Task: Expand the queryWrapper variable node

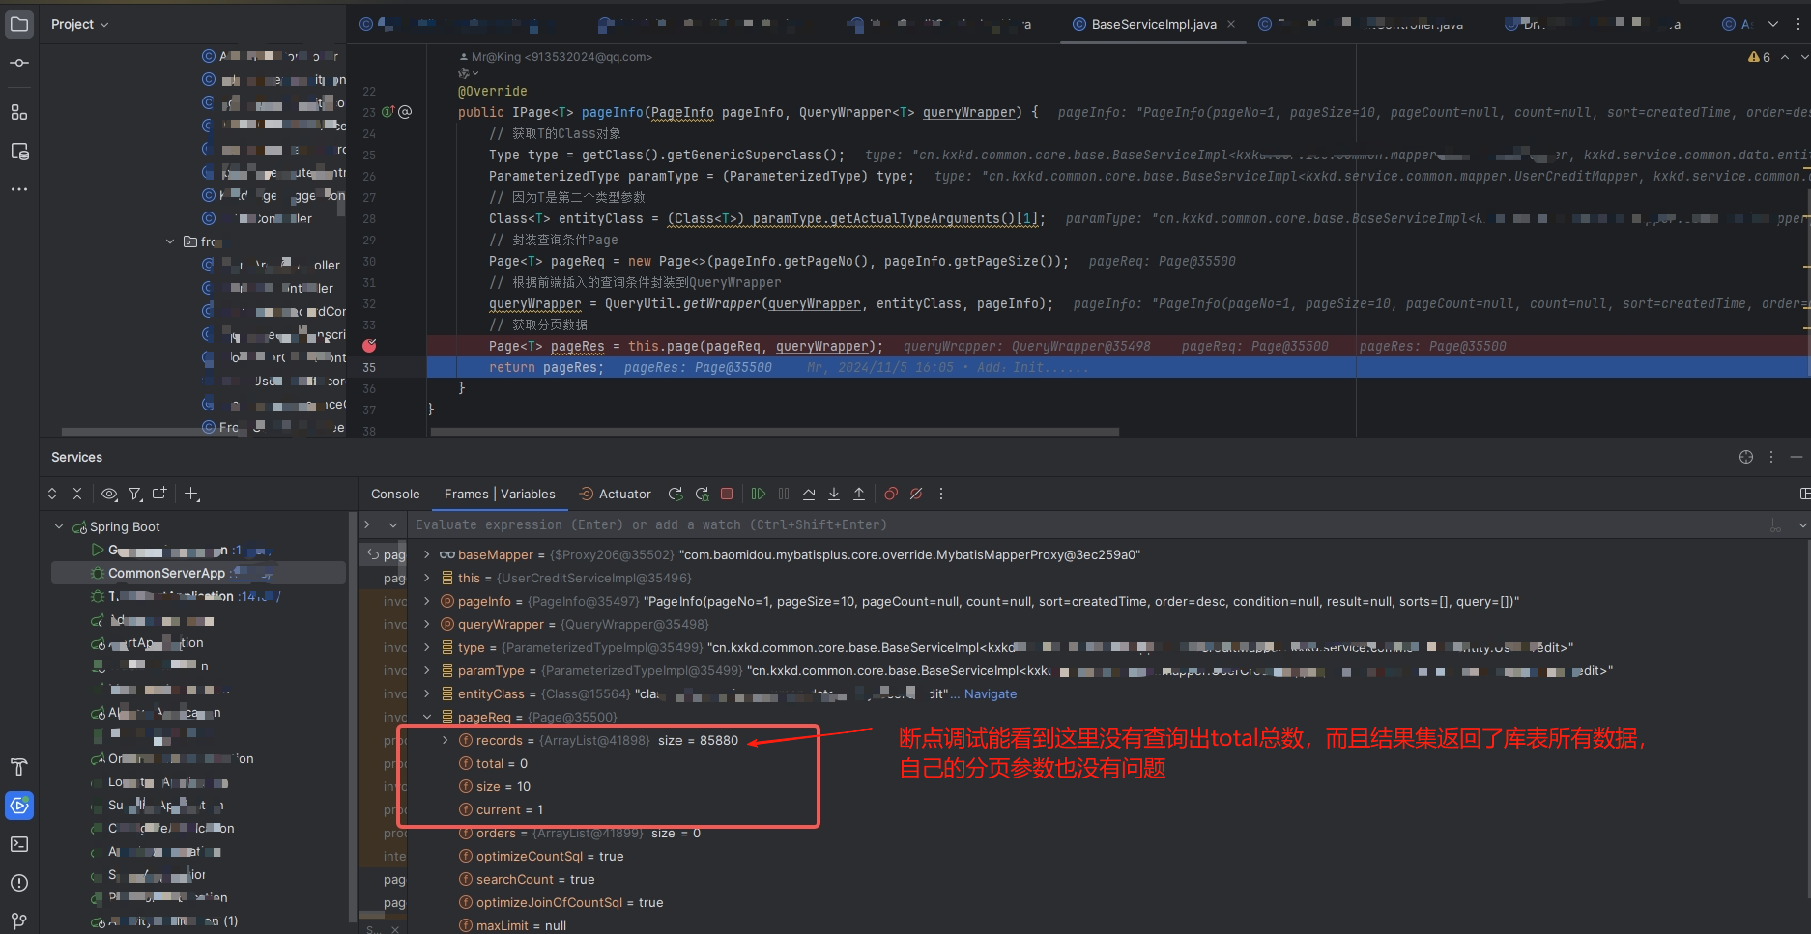Action: coord(427,624)
